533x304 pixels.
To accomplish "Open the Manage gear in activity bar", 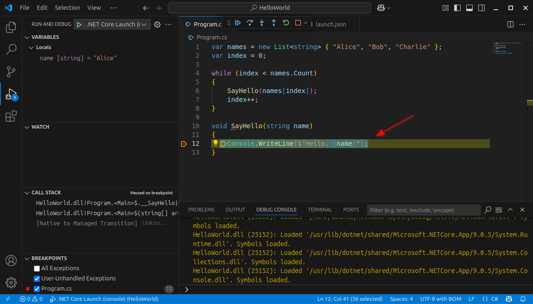I will tap(11, 283).
